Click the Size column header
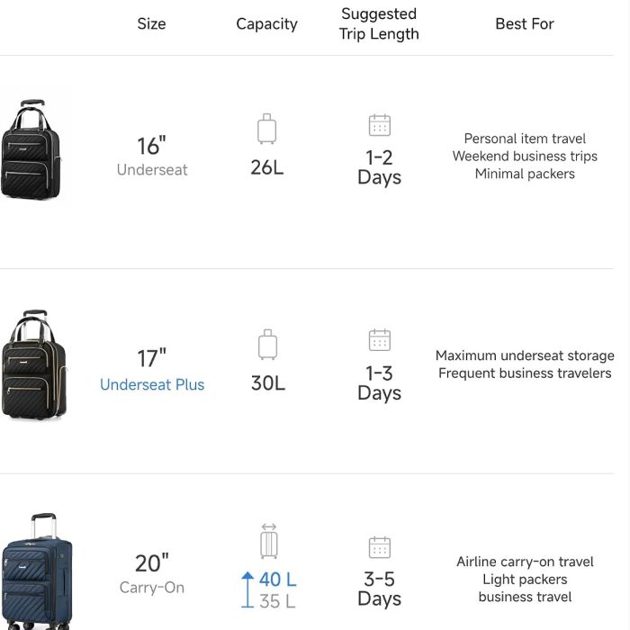The height and width of the screenshot is (630, 630). 151,23
